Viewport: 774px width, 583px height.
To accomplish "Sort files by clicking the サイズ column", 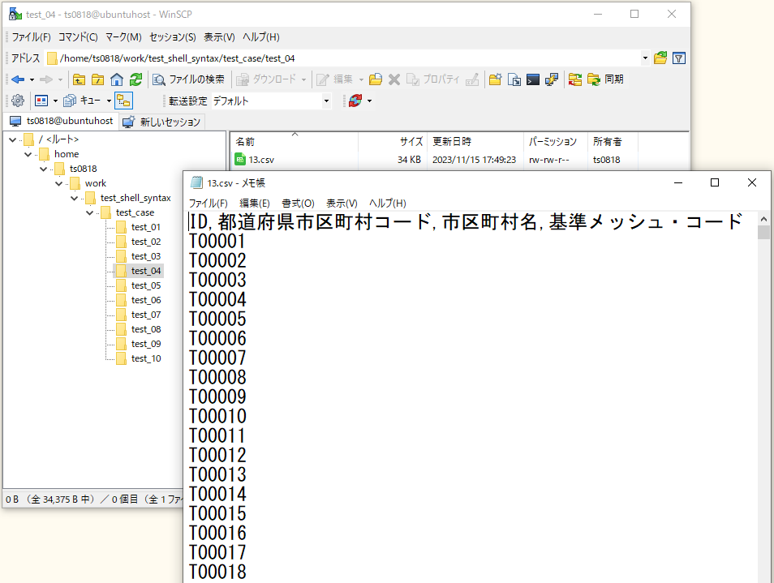I will (410, 140).
